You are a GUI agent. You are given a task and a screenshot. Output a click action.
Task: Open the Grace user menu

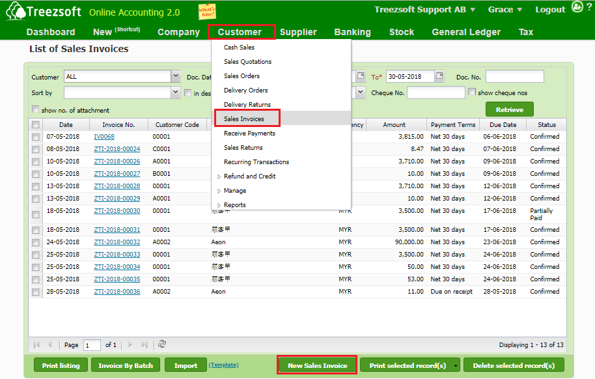(x=519, y=10)
